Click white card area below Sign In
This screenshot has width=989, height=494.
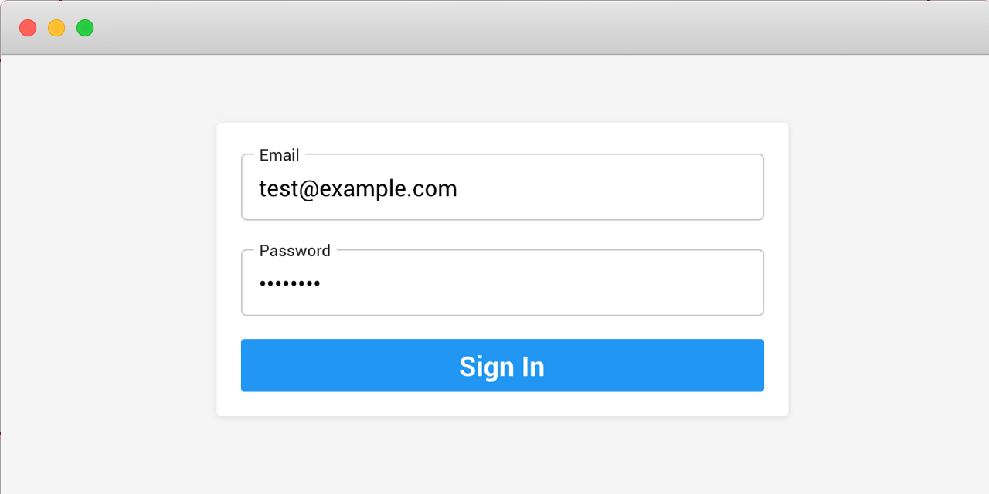coord(502,404)
